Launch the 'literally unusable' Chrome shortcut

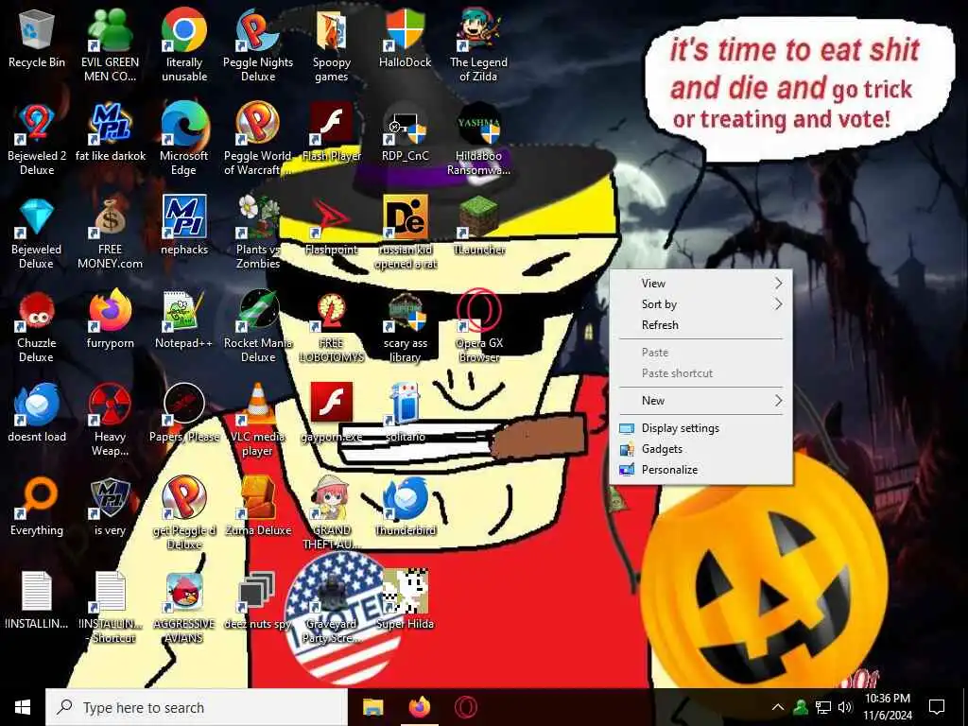point(184,43)
